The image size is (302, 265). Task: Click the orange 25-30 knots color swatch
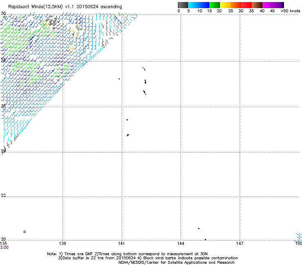(x=236, y=5)
